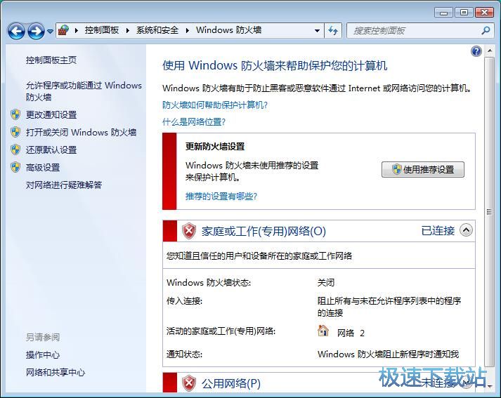
Task: Open 操作中心 link
Action: 43,354
